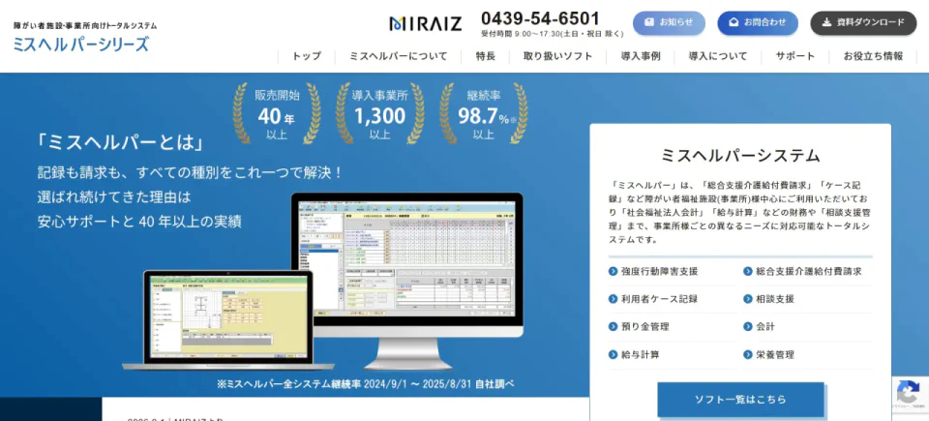Click the arrow icon beside 給与計算
This screenshot has width=929, height=421.
tap(614, 354)
